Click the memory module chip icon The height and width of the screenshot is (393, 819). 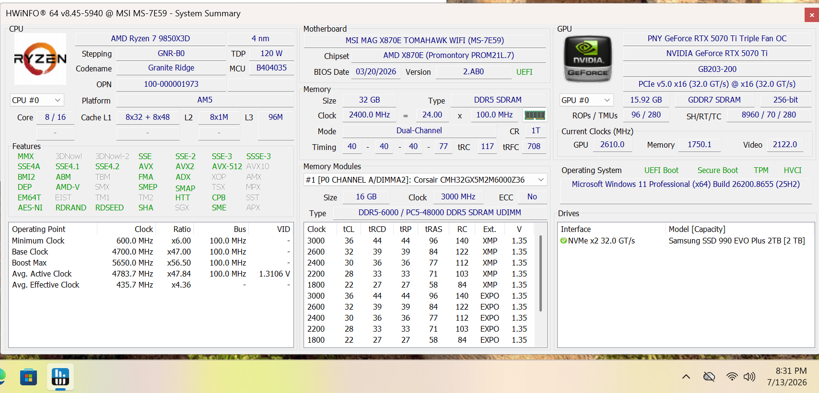pyautogui.click(x=535, y=115)
